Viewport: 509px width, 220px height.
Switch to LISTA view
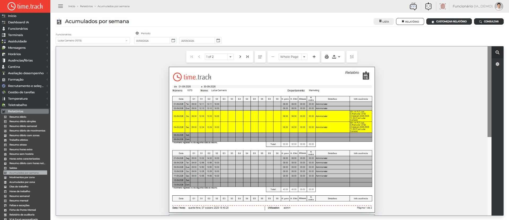pos(384,21)
